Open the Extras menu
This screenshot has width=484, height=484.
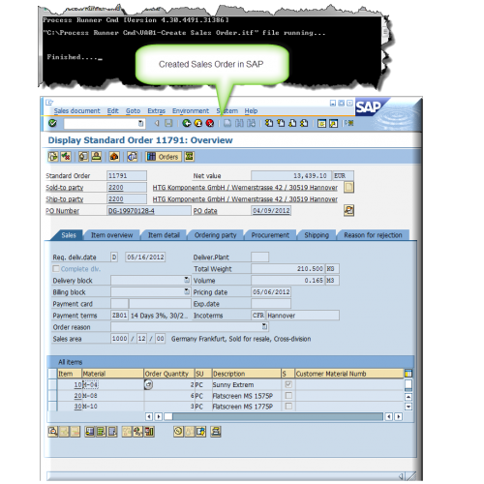156,110
